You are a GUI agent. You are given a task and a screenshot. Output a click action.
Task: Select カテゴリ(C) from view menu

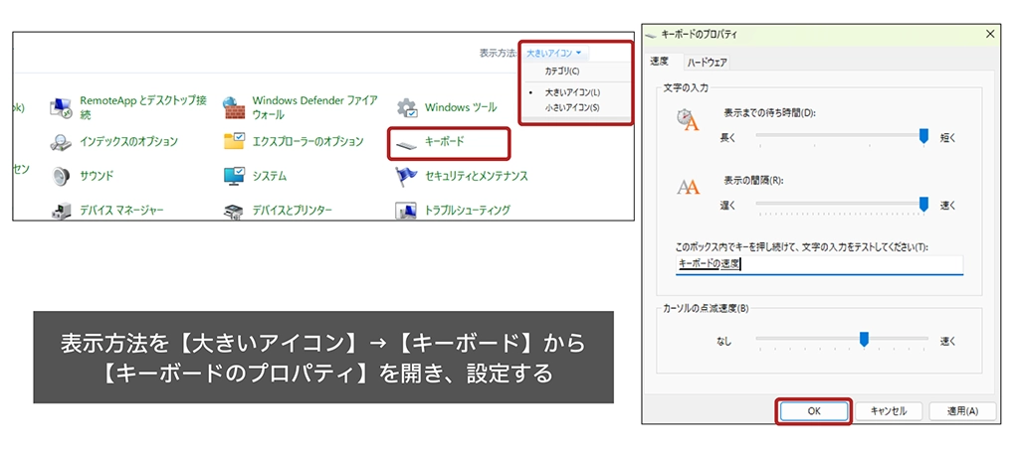[x=562, y=72]
